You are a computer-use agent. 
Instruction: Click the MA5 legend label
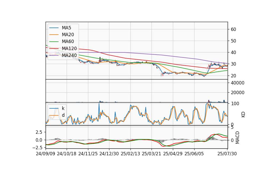click(x=66, y=28)
